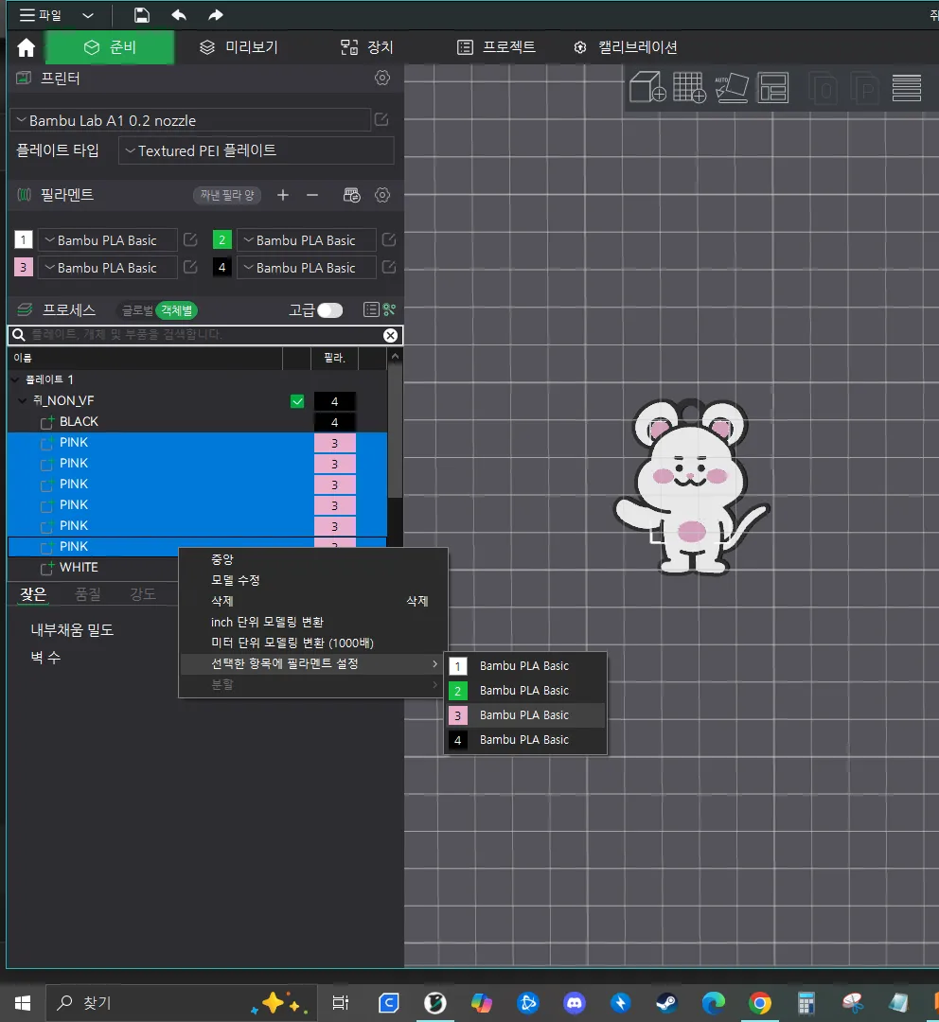
Task: Save the project with the floppy disk icon
Action: pyautogui.click(x=141, y=15)
